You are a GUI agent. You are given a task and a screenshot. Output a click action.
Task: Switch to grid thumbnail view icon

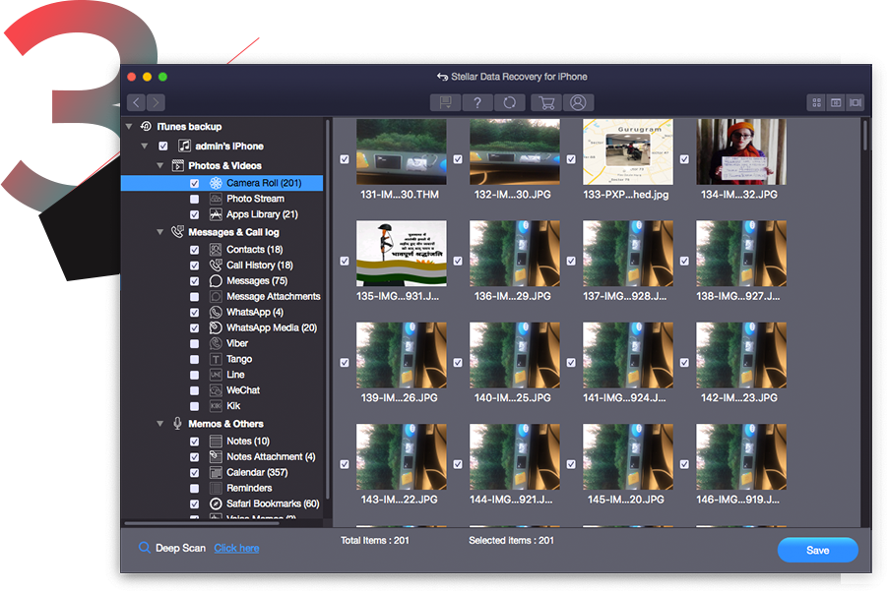tap(816, 102)
